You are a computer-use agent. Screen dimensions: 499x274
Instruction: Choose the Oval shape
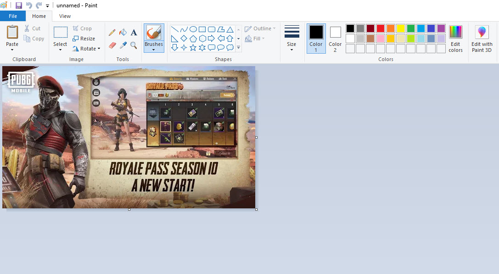click(x=193, y=29)
